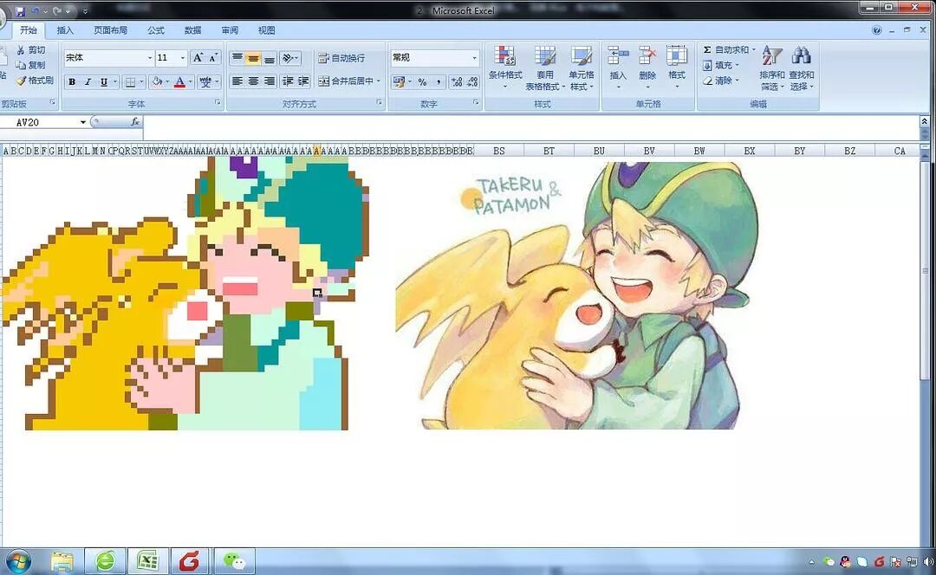Decrease font size with small A
Screen dimensions: 936x575
[x=212, y=58]
